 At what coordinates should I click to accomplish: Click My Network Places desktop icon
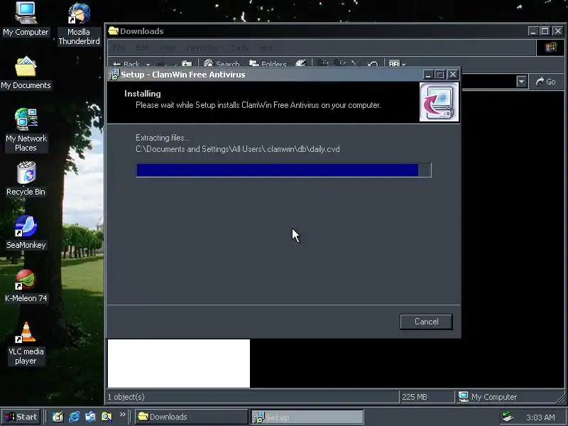pyautogui.click(x=26, y=130)
